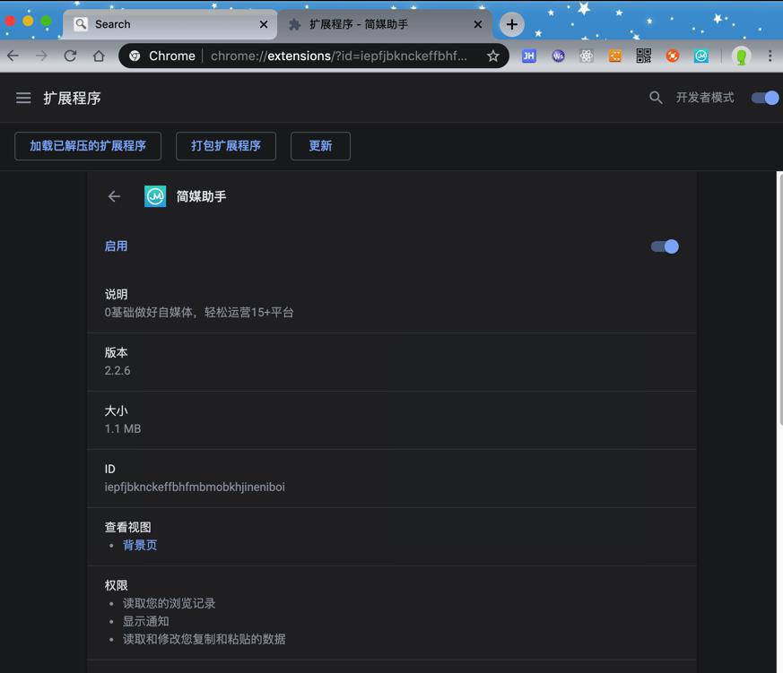Go back using arrow beside 简媒助手
Image resolution: width=783 pixels, height=673 pixels.
pos(114,196)
